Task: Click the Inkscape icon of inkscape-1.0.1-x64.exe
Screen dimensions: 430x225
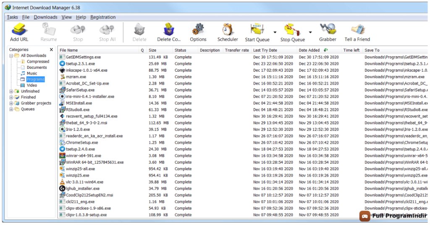Action: 62,70
